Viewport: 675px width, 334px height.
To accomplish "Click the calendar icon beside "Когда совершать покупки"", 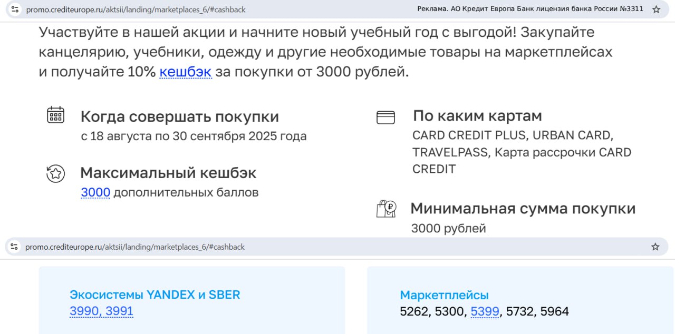I will pyautogui.click(x=55, y=115).
